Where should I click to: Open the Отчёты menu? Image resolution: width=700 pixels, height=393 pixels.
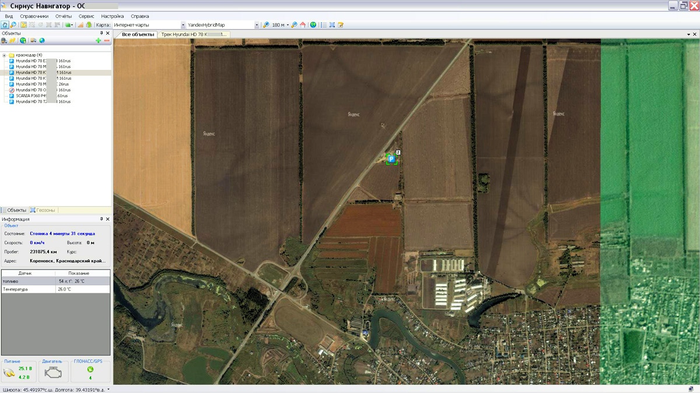64,16
